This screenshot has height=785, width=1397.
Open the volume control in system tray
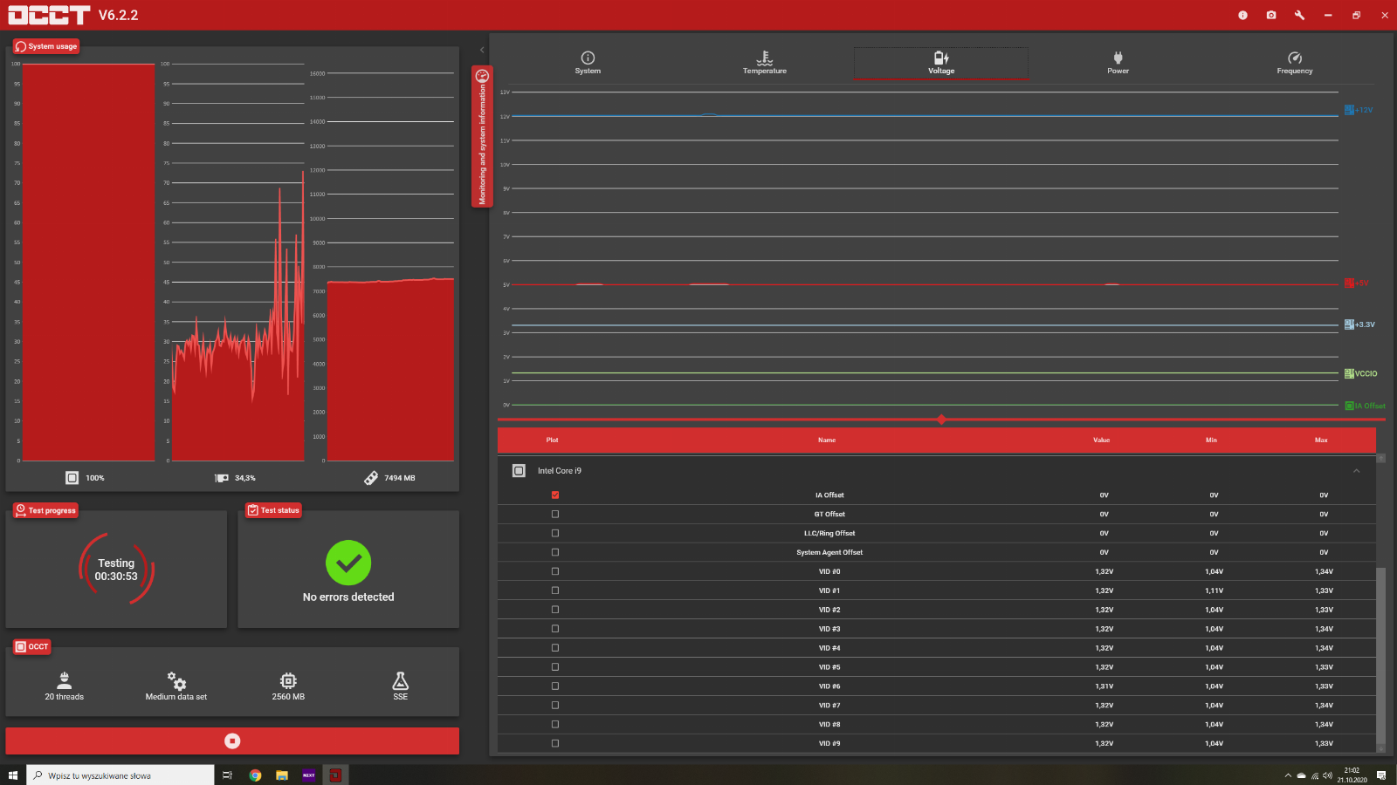pos(1328,775)
